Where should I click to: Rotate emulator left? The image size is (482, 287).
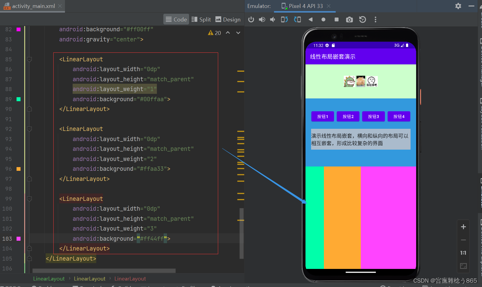pos(284,20)
